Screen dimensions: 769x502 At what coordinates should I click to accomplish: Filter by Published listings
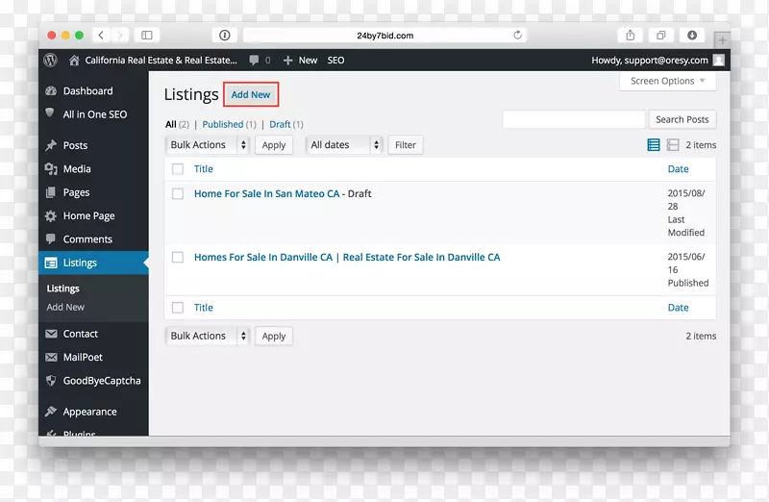[223, 124]
